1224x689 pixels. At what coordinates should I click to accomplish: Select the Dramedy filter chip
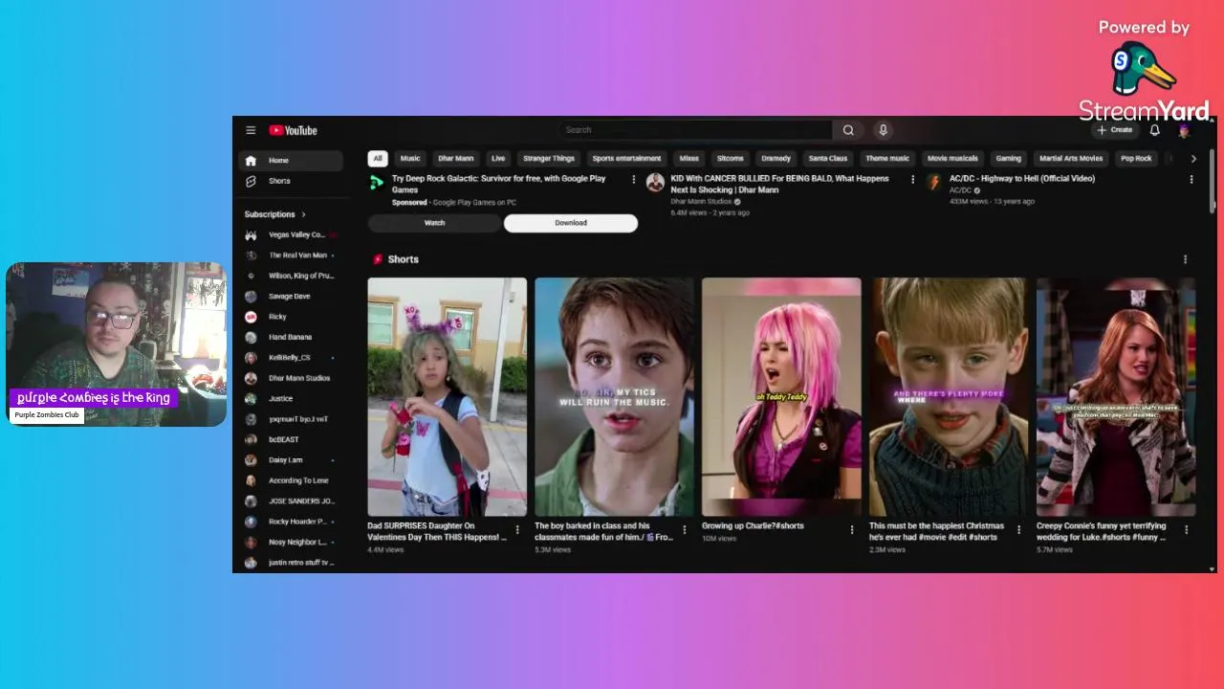point(776,159)
